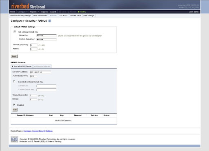Focus the Server IP Address field
209x151 pixels.
click(40, 72)
